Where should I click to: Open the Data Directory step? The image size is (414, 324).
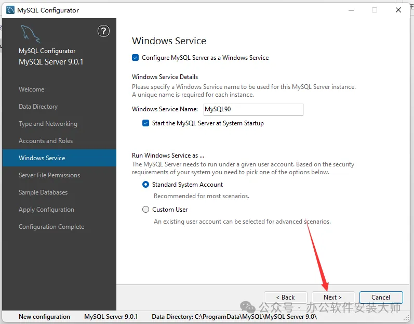(x=38, y=107)
